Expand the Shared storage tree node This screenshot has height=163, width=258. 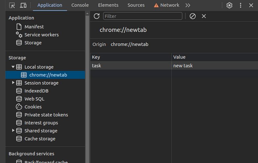pyautogui.click(x=13, y=130)
